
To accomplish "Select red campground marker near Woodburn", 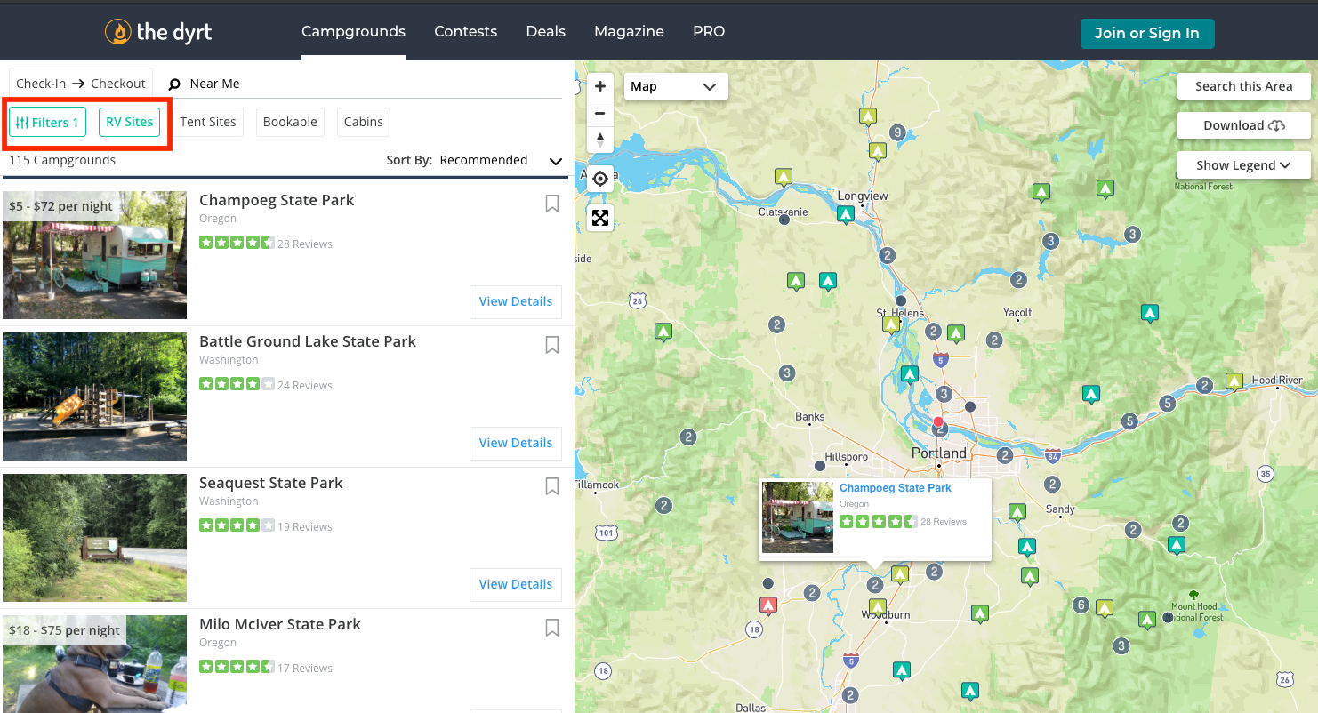I will coord(768,605).
